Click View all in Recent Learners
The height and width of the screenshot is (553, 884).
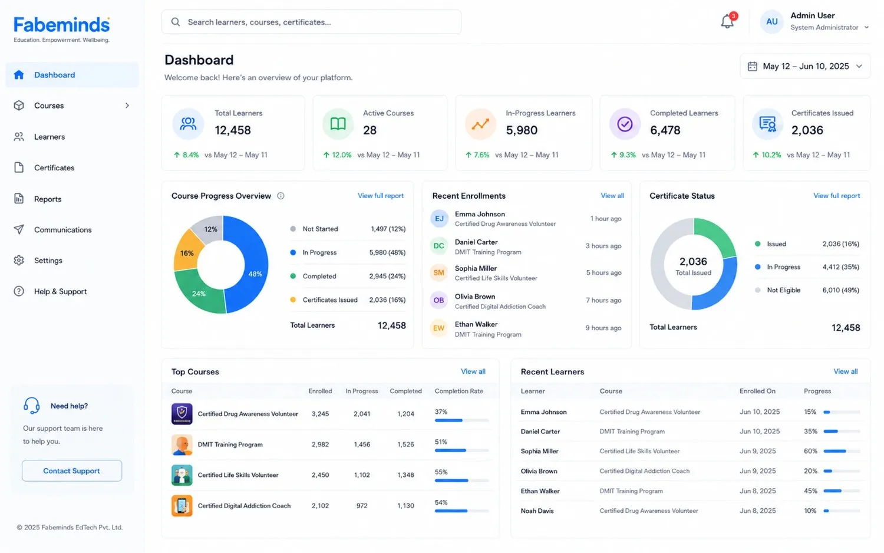(x=846, y=371)
